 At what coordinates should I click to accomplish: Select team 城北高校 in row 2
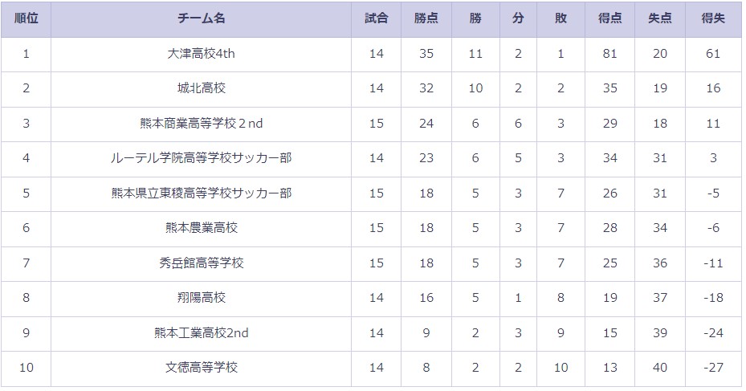201,88
